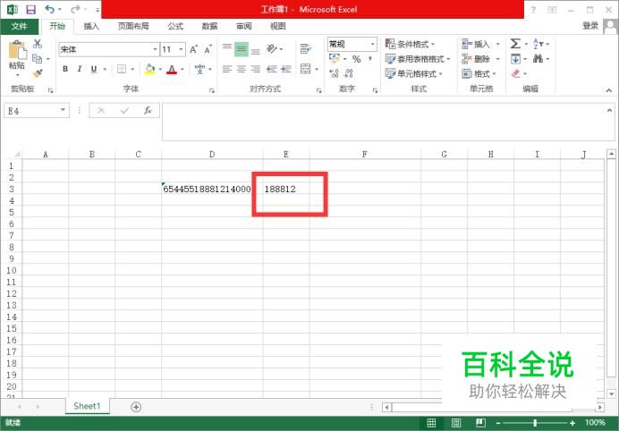Decrease indent

coord(272,70)
